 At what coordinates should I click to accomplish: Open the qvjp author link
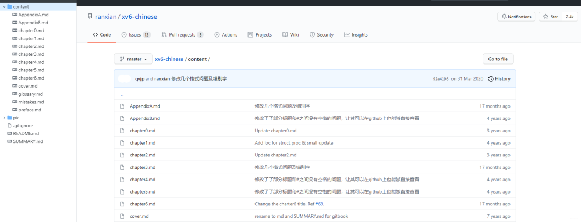(140, 79)
